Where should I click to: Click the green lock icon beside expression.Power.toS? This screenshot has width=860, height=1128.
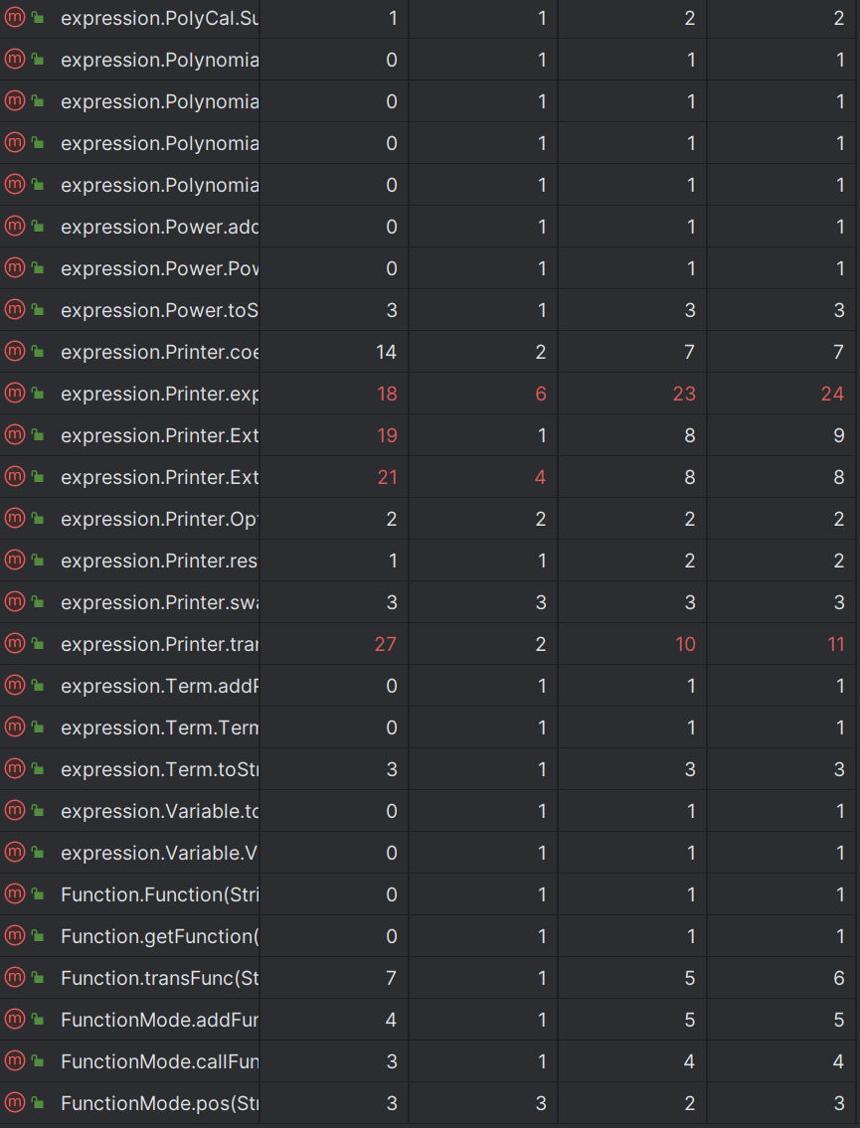click(38, 309)
